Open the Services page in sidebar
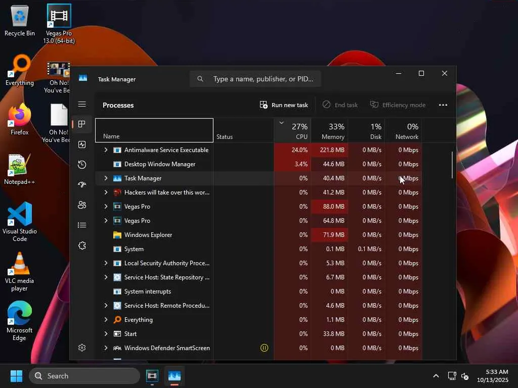This screenshot has width=518, height=388. click(x=82, y=246)
